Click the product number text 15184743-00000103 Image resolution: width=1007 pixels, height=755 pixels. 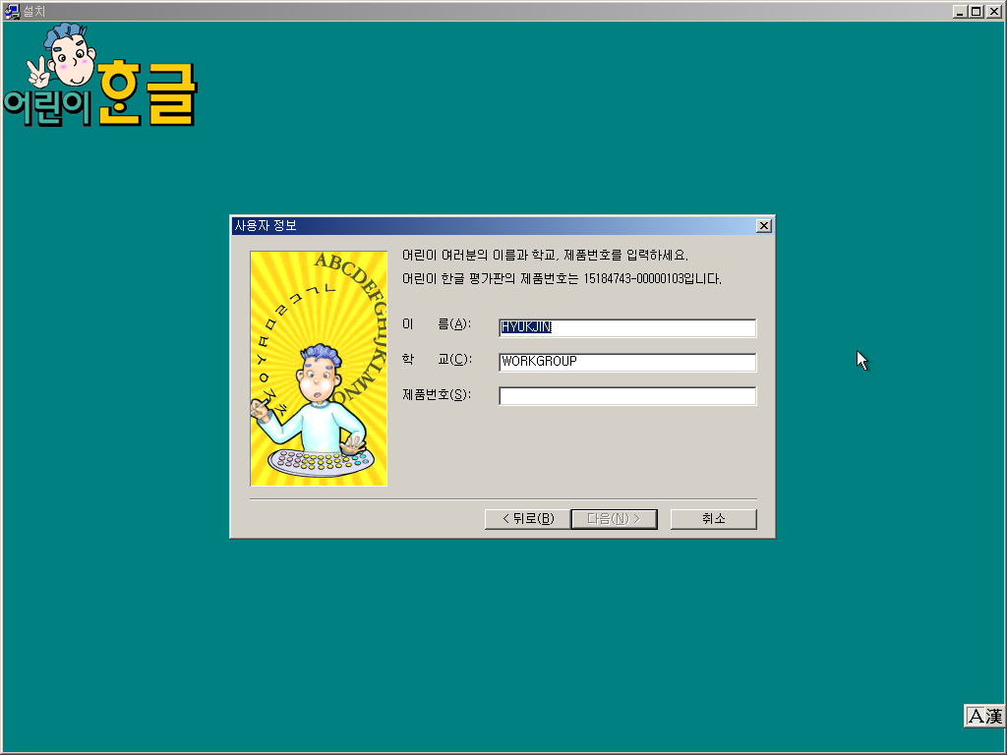632,279
